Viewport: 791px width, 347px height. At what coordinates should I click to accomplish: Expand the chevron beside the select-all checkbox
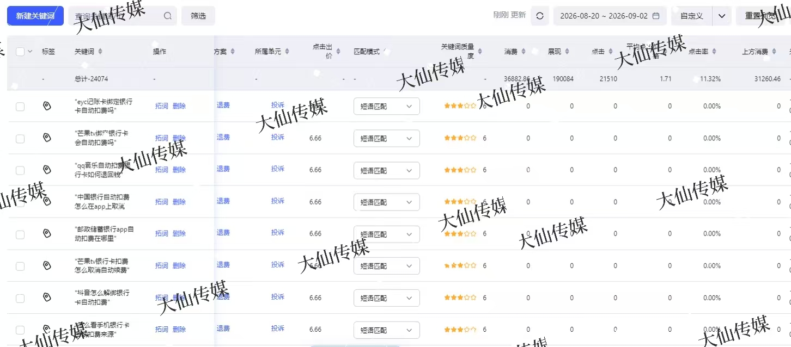[30, 52]
